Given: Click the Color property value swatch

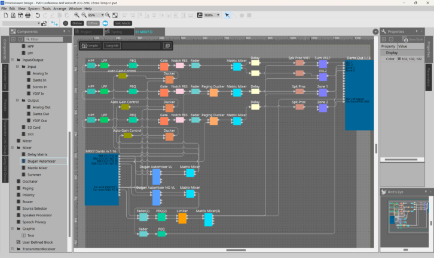Looking at the screenshot, I should (401, 59).
